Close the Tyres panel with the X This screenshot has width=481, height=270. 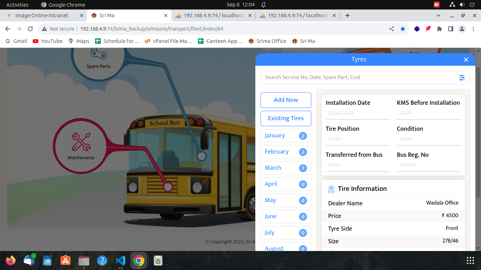point(466,60)
